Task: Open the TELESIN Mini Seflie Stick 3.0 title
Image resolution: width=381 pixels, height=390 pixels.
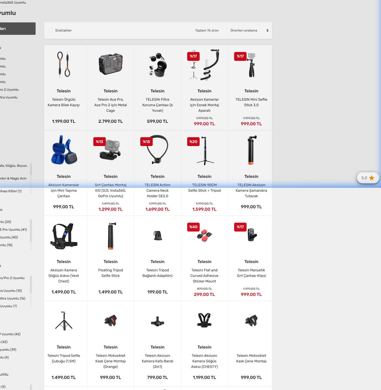Action: (x=252, y=102)
